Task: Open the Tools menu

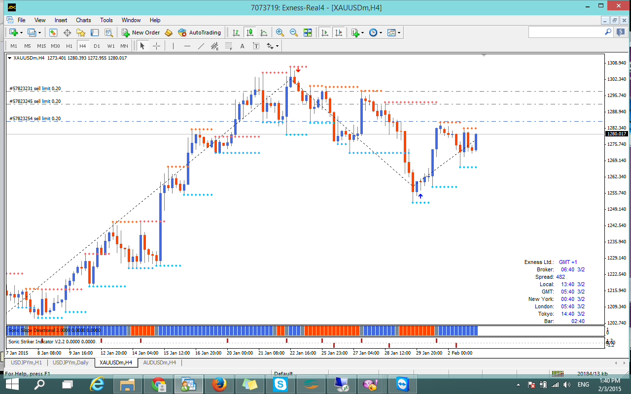Action: point(106,20)
